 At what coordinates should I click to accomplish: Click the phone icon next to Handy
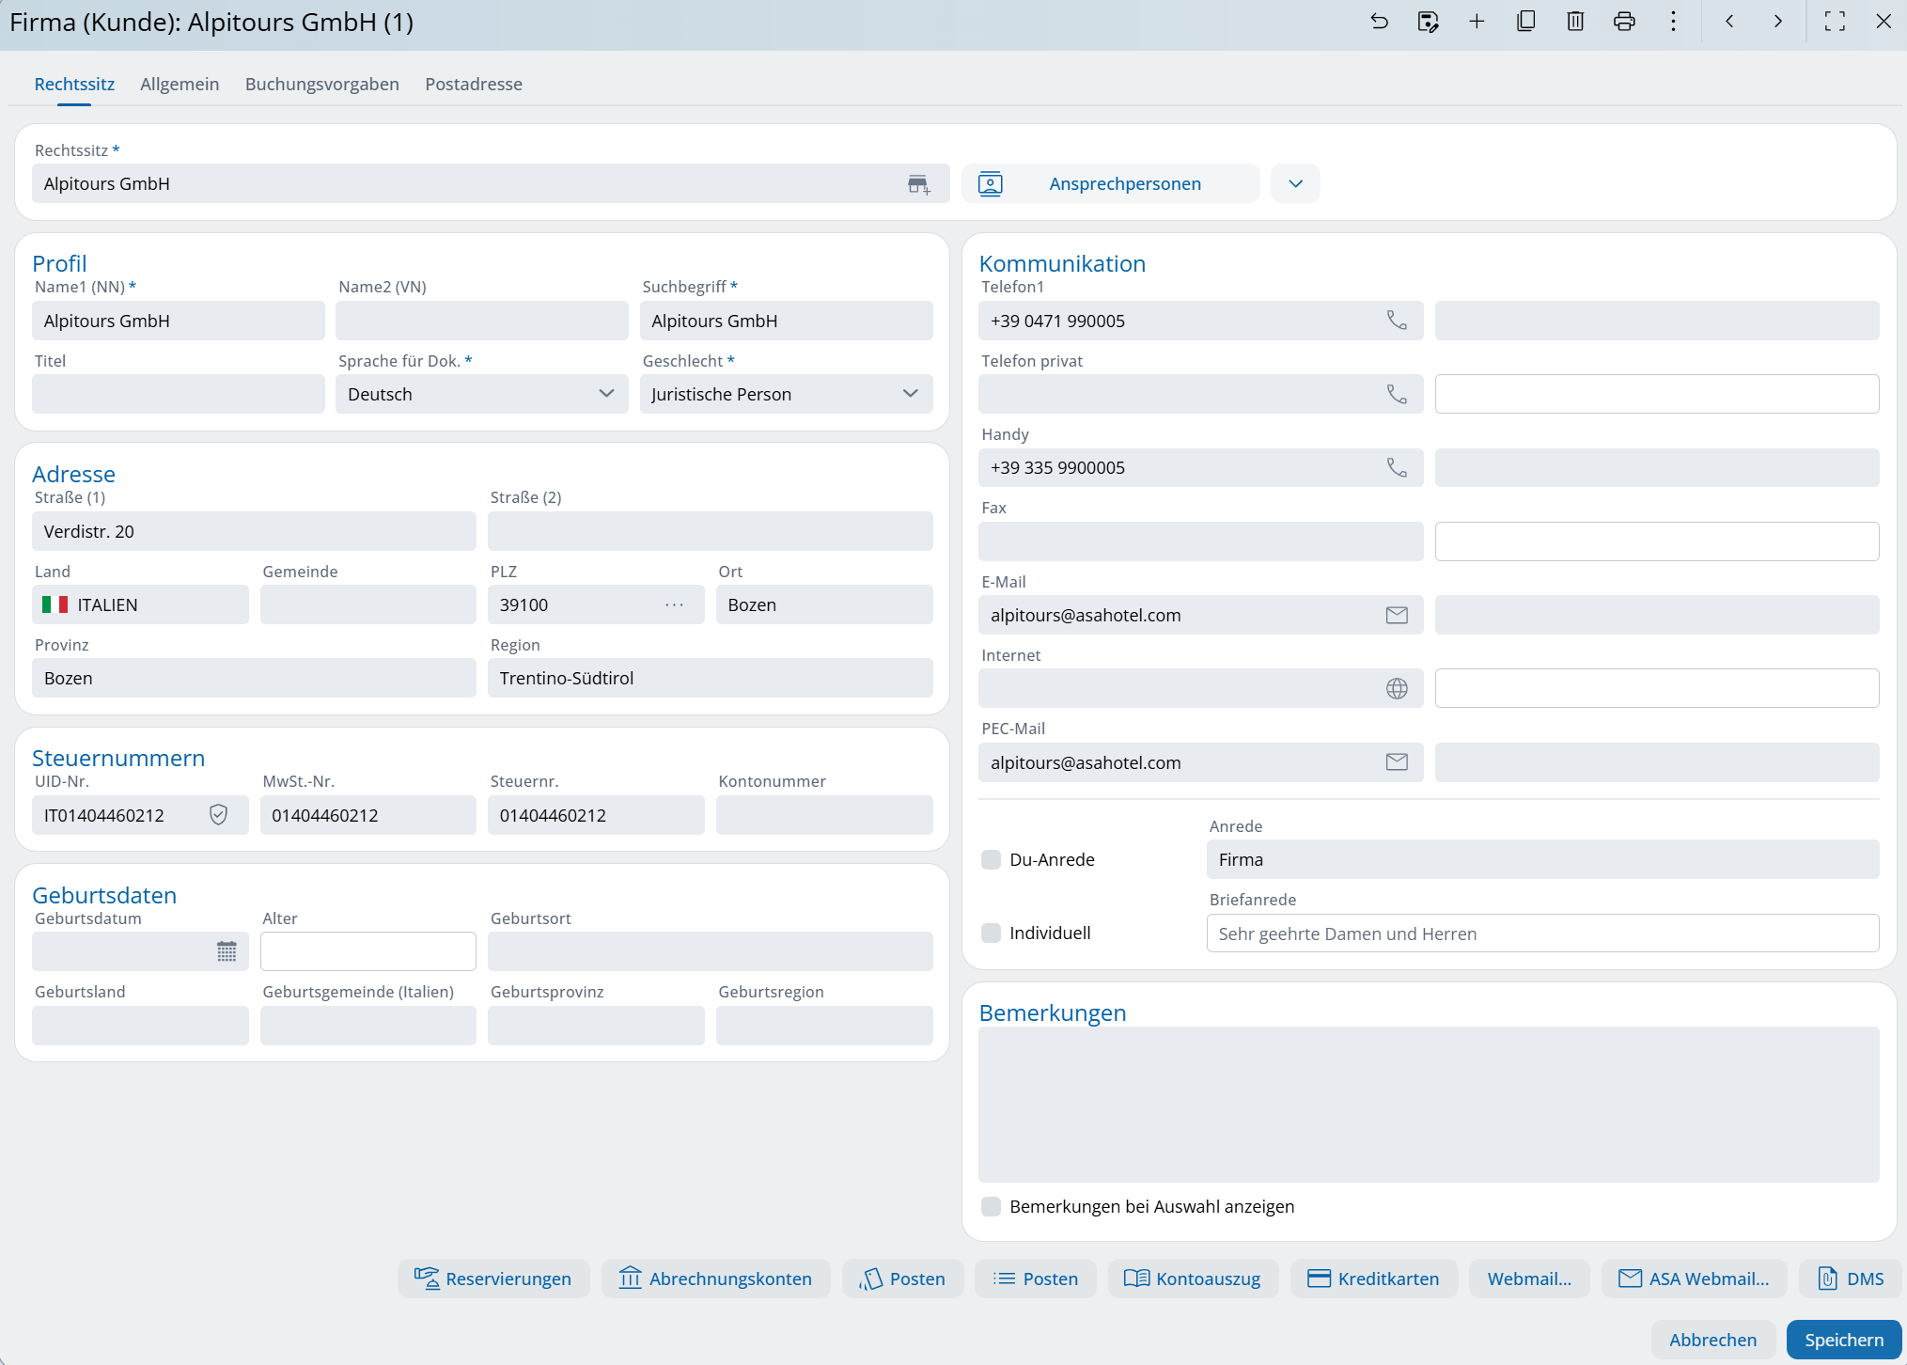point(1397,467)
